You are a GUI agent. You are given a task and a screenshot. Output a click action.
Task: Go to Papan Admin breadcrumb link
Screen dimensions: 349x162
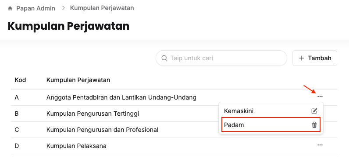pyautogui.click(x=36, y=8)
